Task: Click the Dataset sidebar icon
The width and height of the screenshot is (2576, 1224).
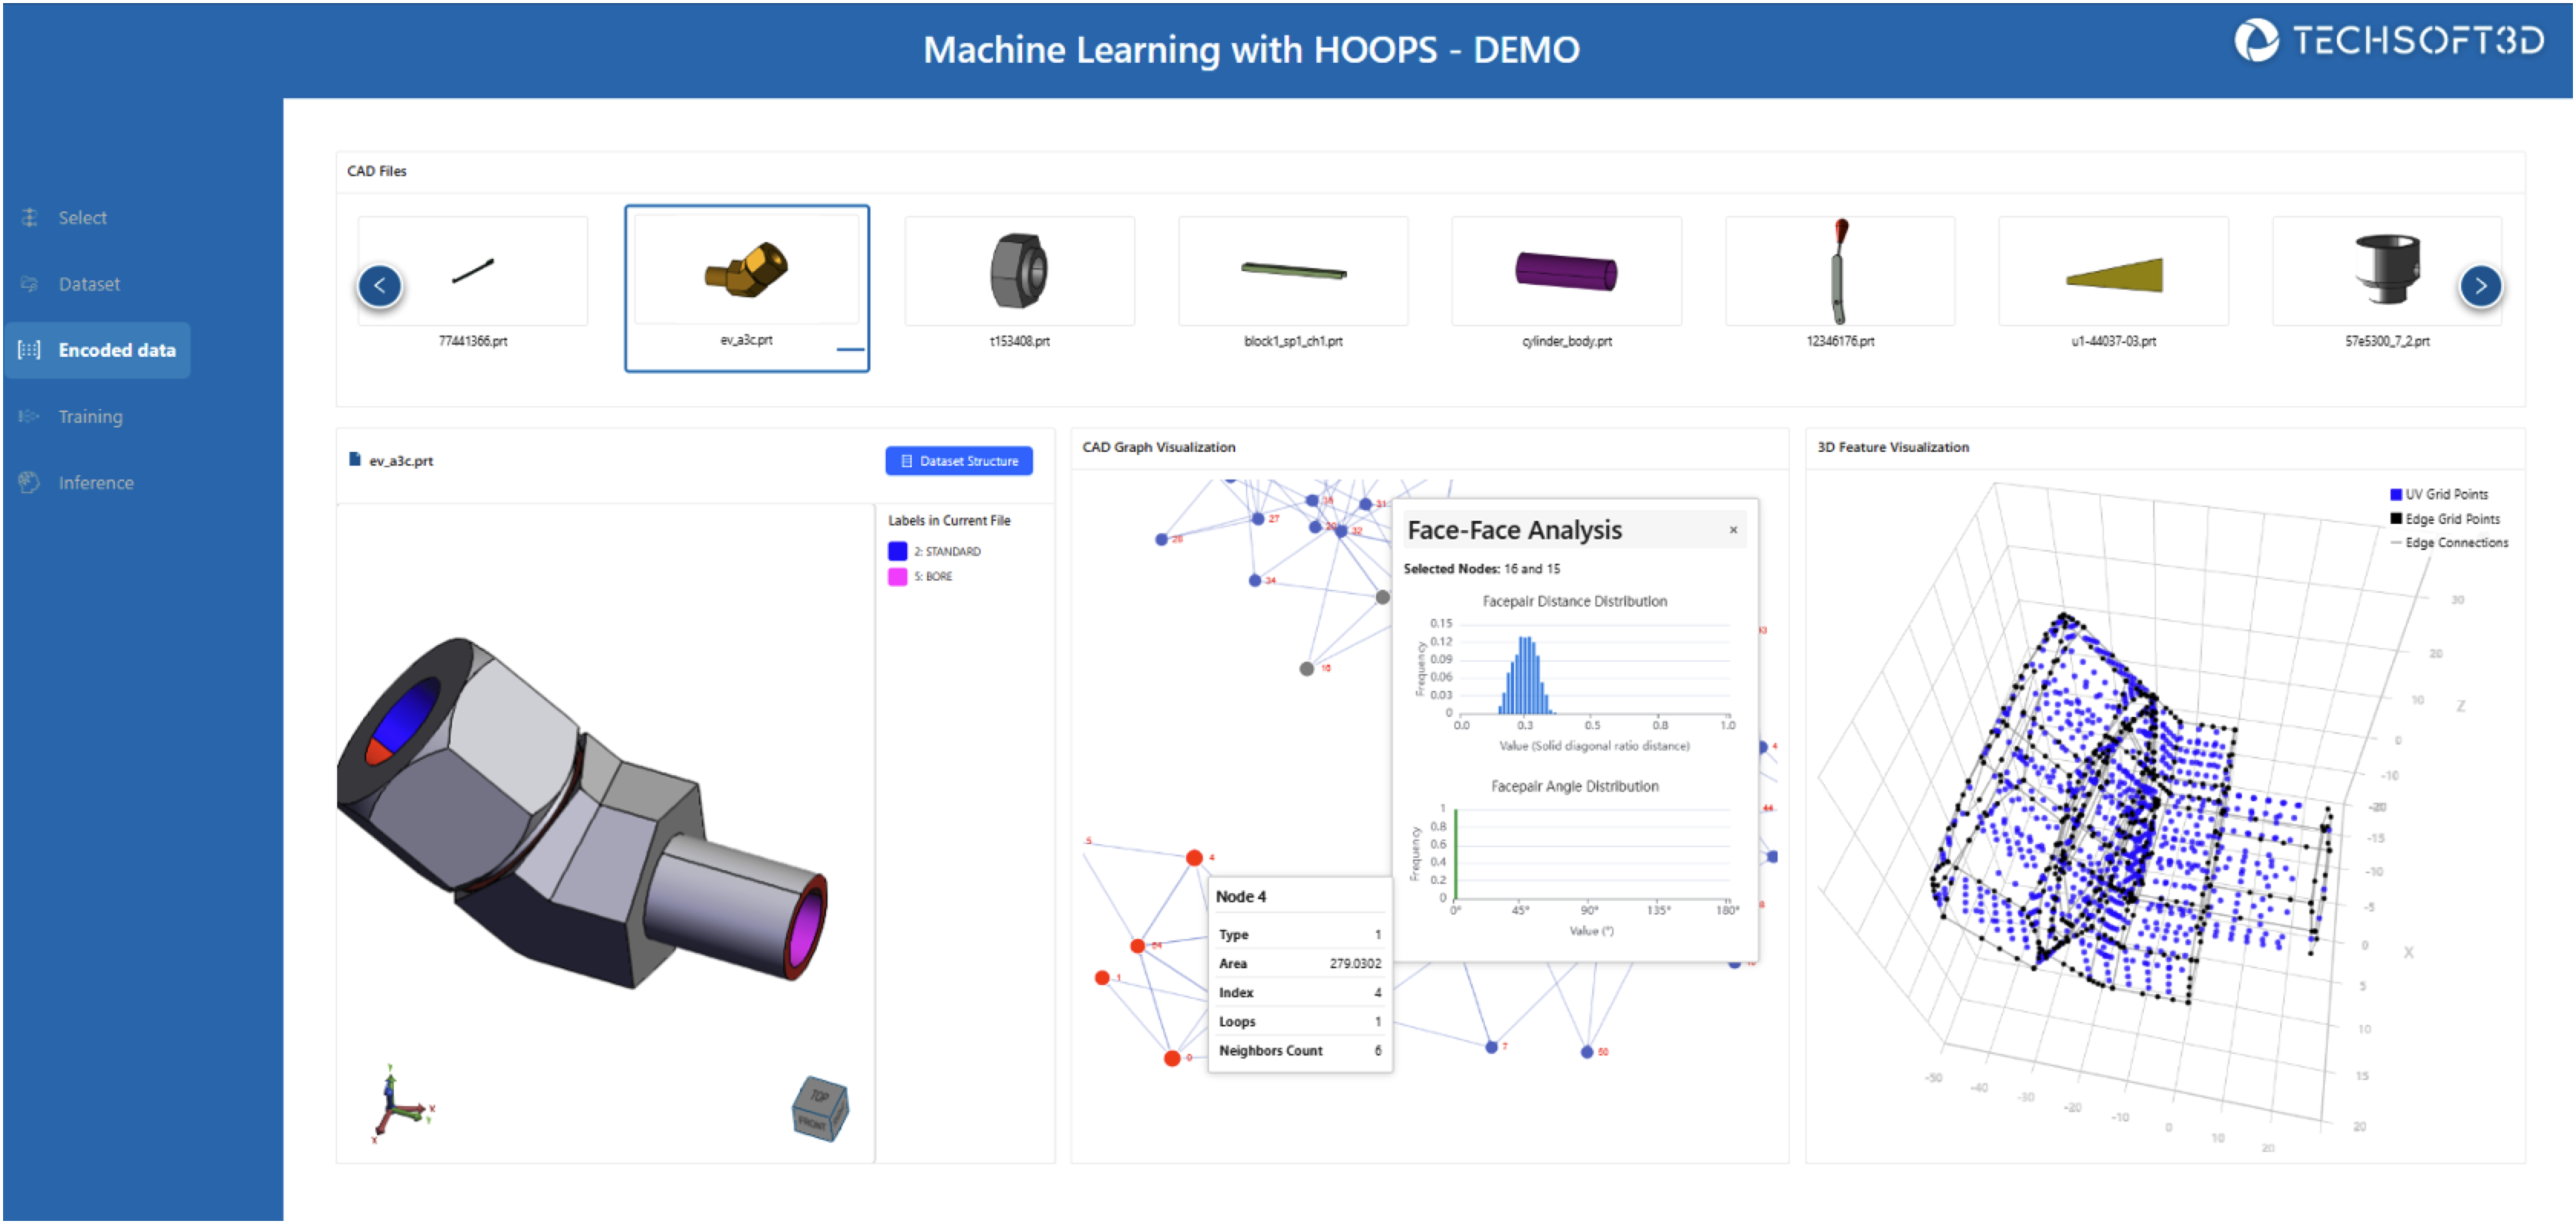Action: click(29, 284)
